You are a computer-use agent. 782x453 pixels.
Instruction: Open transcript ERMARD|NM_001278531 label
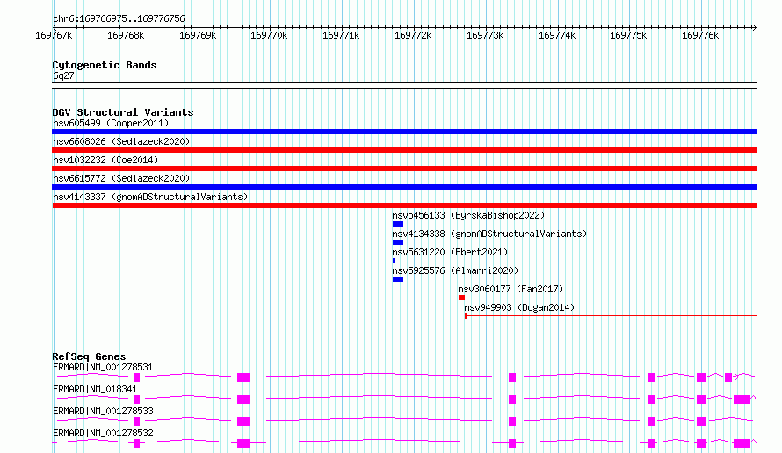coord(103,367)
